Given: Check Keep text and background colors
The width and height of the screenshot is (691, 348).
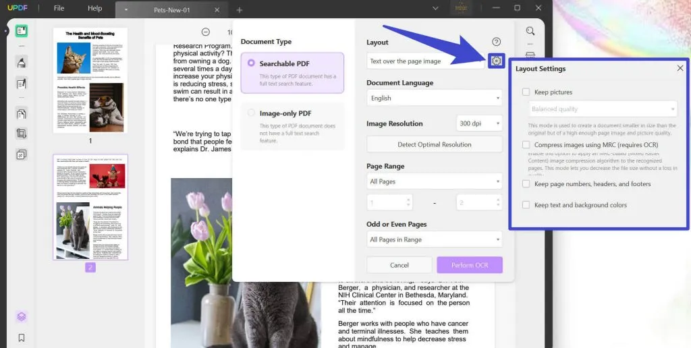Looking at the screenshot, I should [x=526, y=205].
